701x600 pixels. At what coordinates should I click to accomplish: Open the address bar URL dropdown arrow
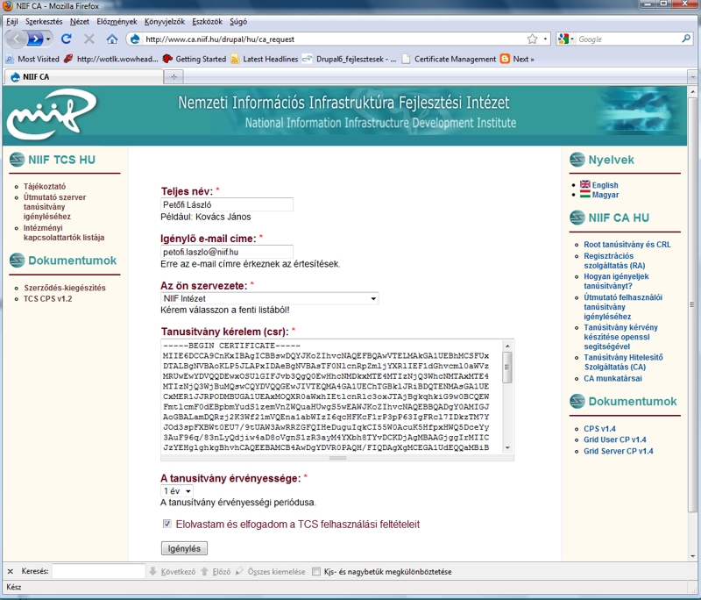pos(545,39)
